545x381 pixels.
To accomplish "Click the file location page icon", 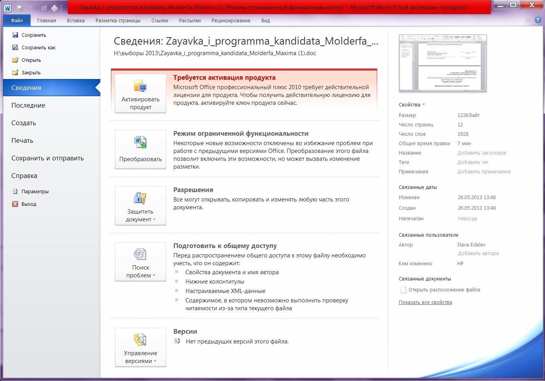I will click(403, 290).
